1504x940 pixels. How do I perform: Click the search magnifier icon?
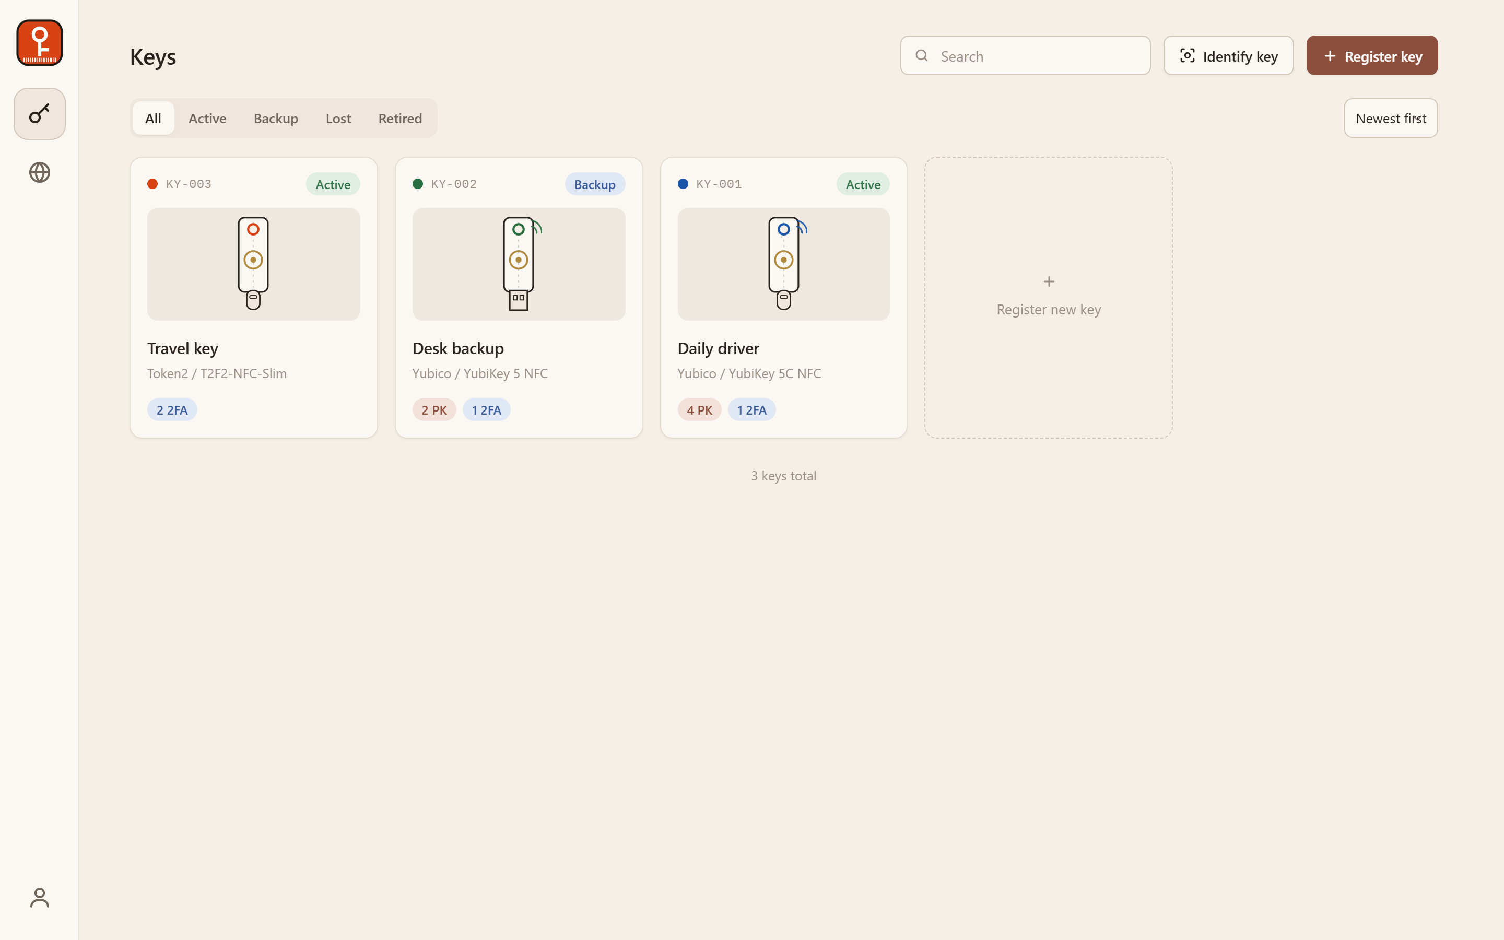point(922,56)
